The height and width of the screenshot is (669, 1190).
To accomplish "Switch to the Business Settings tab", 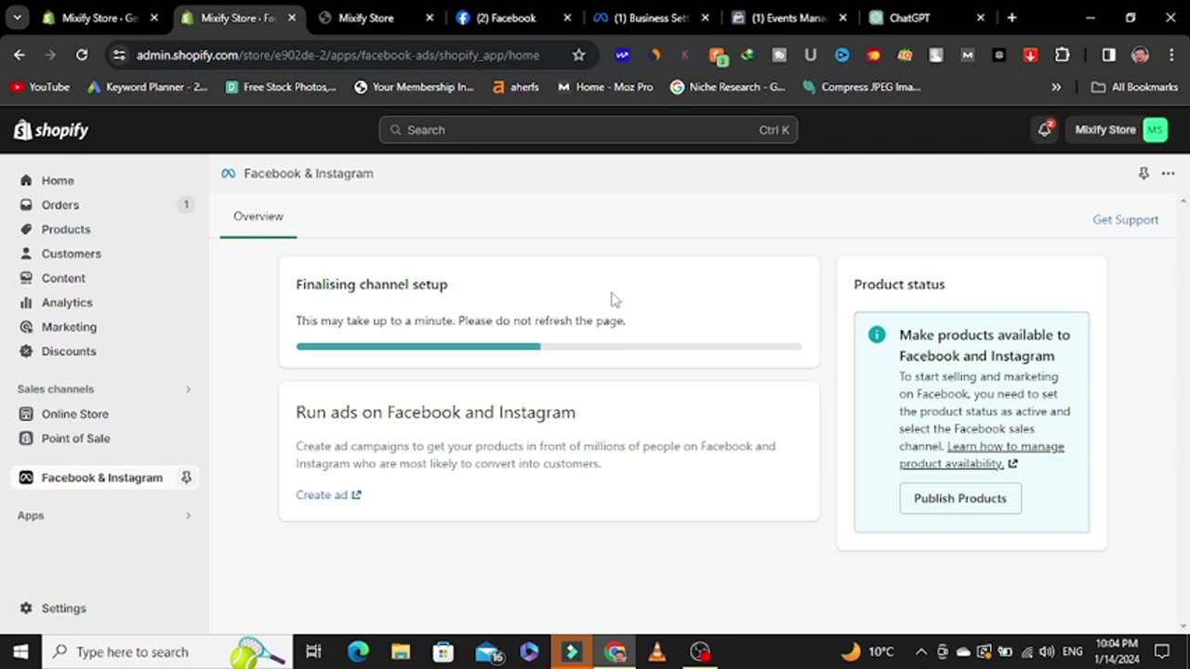I will (653, 18).
